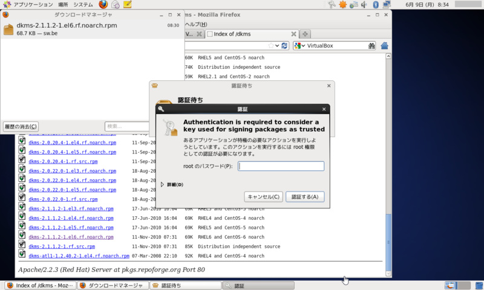Click the scrollbar up arrow in Firefox
The height and width of the screenshot is (290, 484).
click(388, 56)
